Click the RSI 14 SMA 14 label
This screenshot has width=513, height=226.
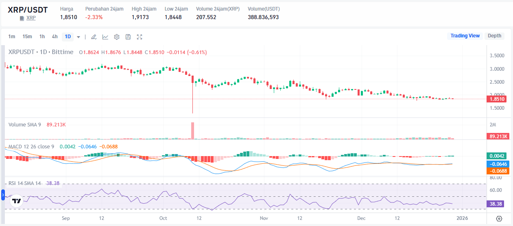pyautogui.click(x=25, y=183)
